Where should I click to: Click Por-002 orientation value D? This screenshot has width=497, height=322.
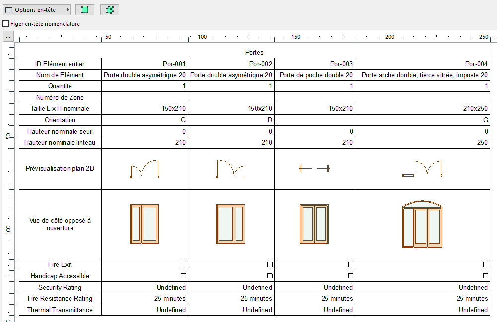click(231, 120)
